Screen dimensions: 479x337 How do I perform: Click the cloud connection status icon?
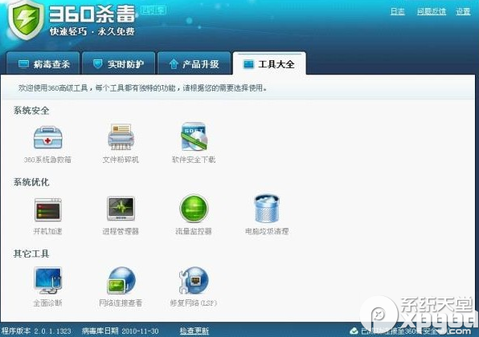pos(354,331)
